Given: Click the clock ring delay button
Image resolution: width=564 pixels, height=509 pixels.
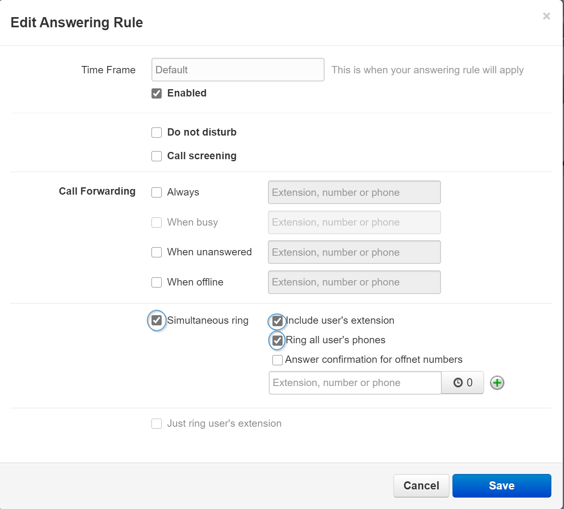Looking at the screenshot, I should (x=463, y=383).
